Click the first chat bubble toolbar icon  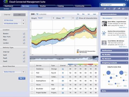coord(105,9)
